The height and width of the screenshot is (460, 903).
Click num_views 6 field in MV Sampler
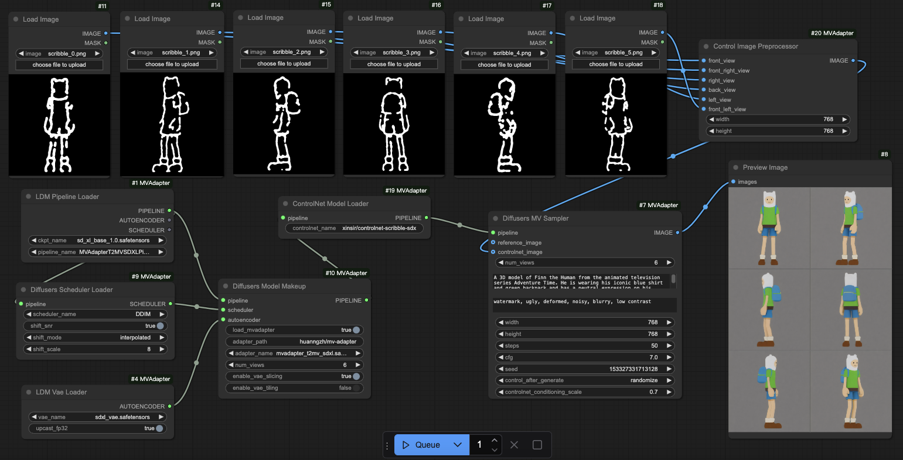pos(585,263)
